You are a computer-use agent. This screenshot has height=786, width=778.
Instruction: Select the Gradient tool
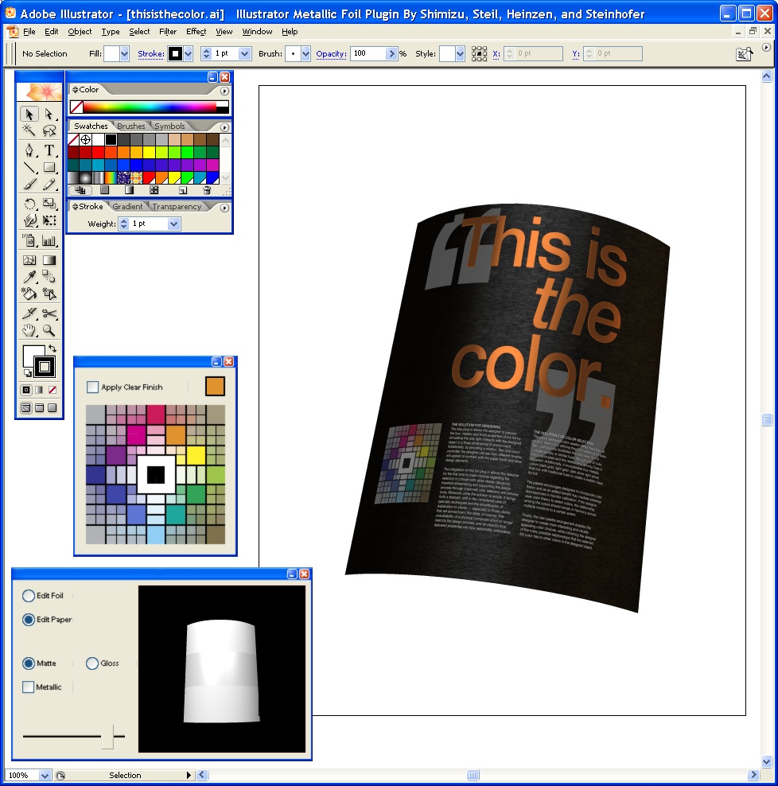[x=49, y=259]
